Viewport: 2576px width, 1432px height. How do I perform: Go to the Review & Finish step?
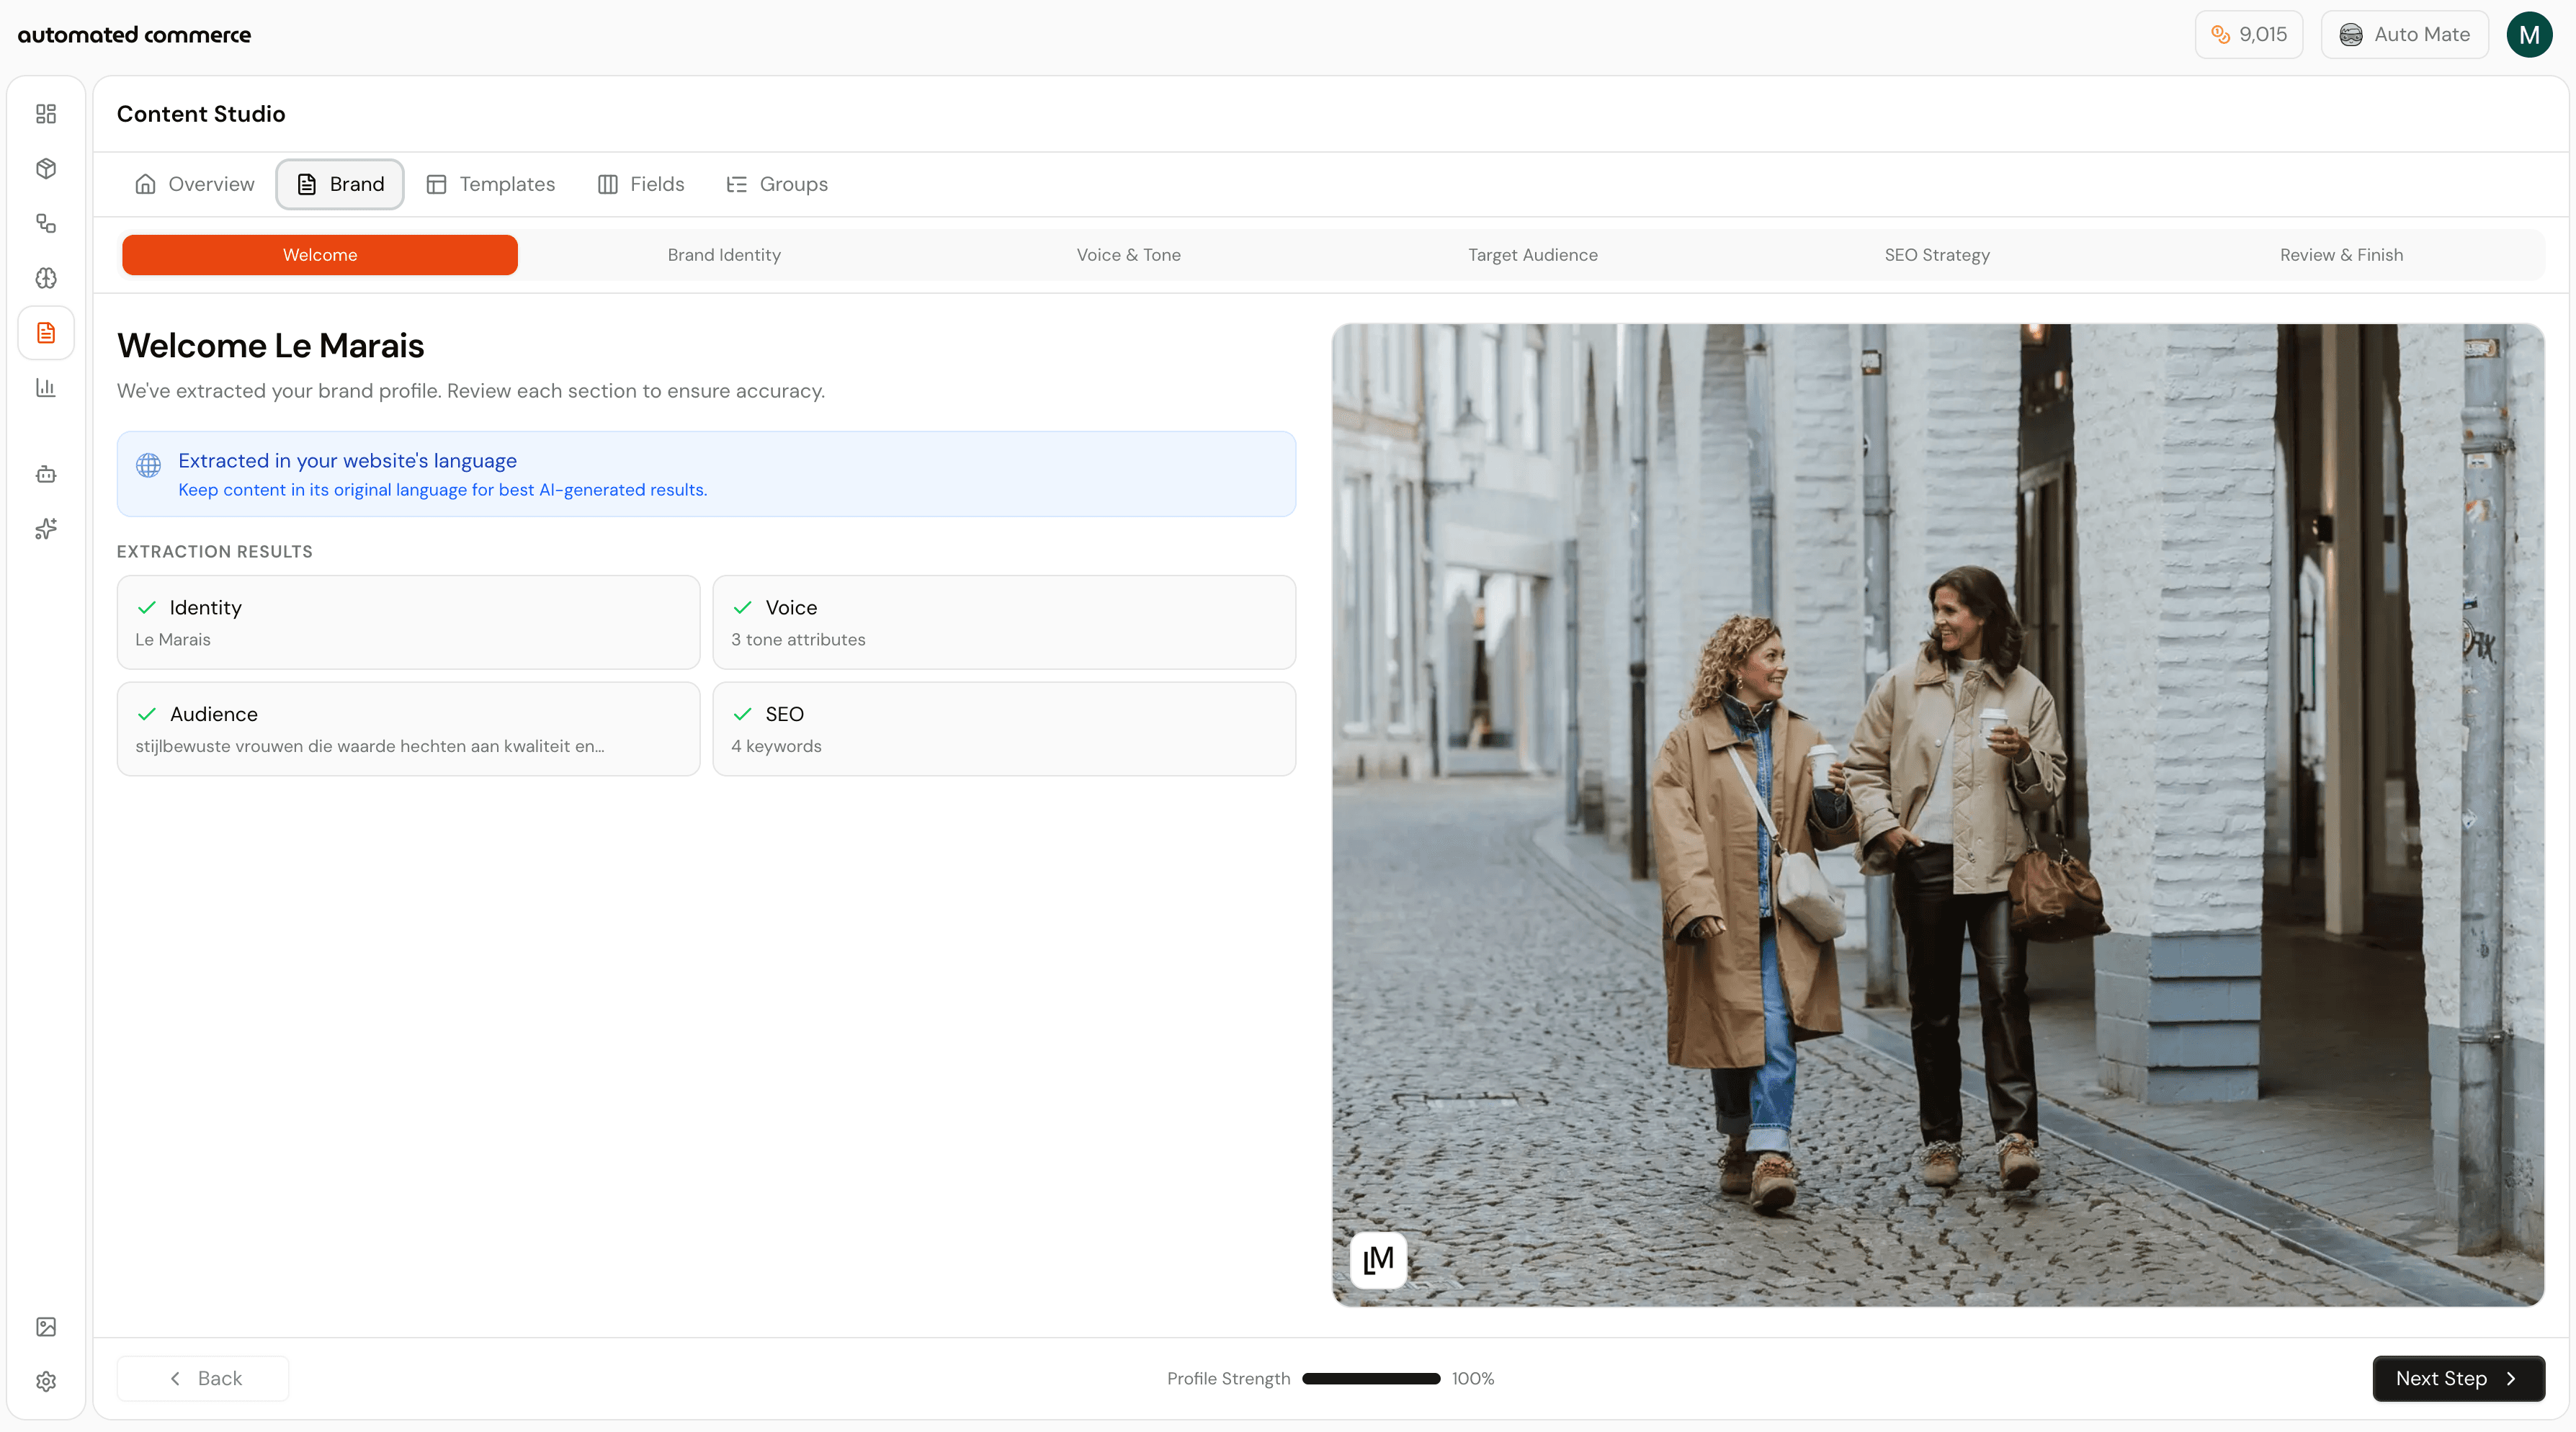[2341, 255]
